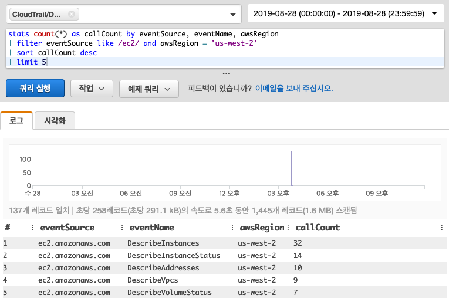The width and height of the screenshot is (449, 302).
Task: Click the callCount value 7
Action: pos(295,292)
